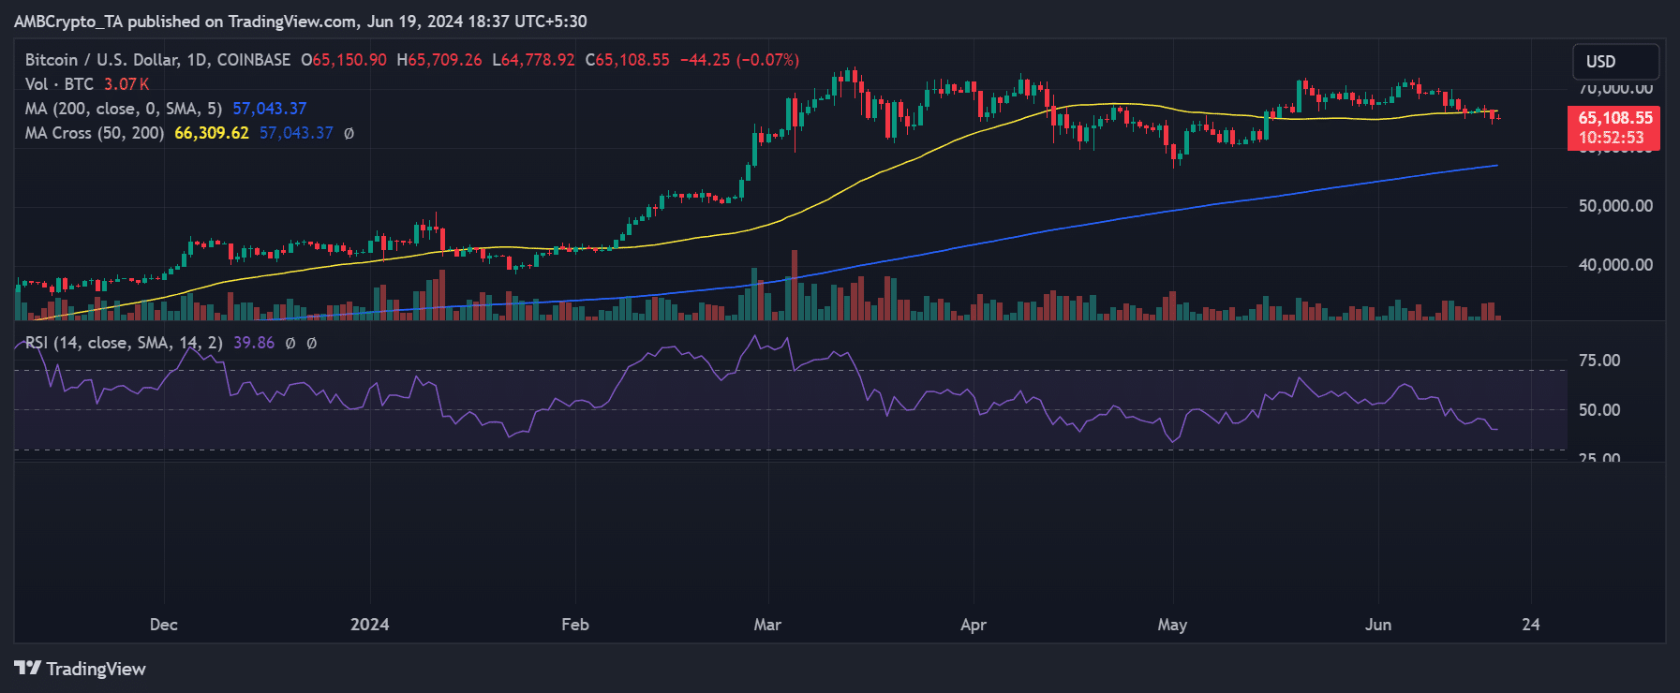Click the RSI (14, close, SMA, 14, 2) label
The height and width of the screenshot is (693, 1680).
pyautogui.click(x=124, y=343)
